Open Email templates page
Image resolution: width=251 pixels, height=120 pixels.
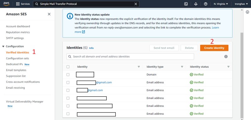coord(16,70)
